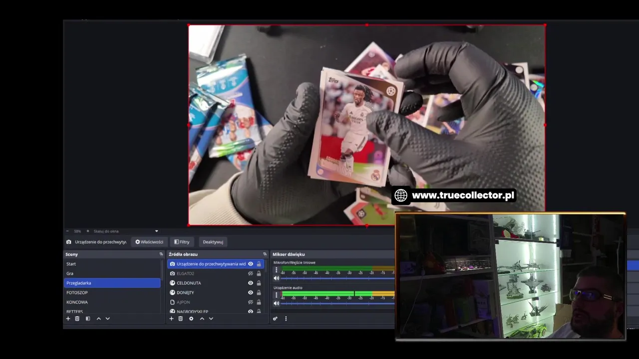Click the Deaktywuj button
This screenshot has width=639, height=359.
coord(213,242)
